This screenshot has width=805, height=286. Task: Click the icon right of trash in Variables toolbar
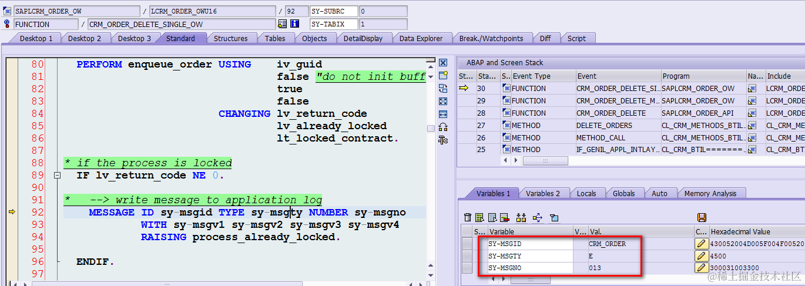(479, 217)
